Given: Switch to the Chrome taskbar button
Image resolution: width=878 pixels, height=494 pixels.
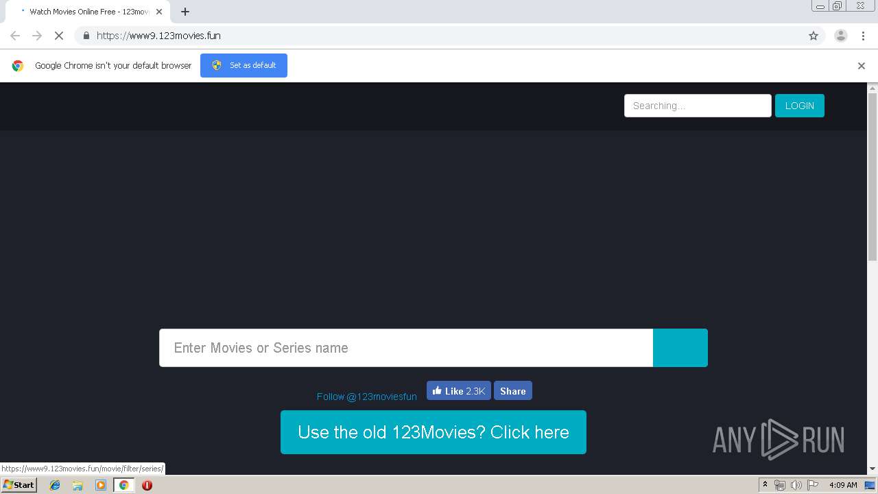Looking at the screenshot, I should pos(123,485).
